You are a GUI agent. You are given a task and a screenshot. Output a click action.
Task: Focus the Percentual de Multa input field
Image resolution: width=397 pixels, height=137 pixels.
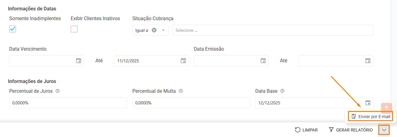191,103
